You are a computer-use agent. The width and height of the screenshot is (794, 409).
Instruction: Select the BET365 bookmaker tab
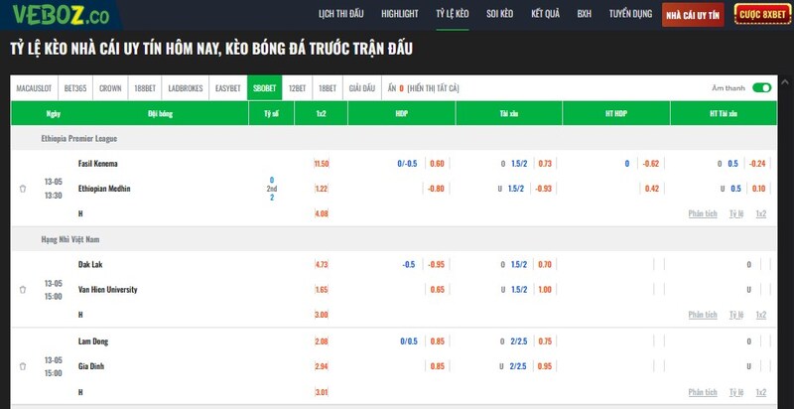[x=75, y=88]
